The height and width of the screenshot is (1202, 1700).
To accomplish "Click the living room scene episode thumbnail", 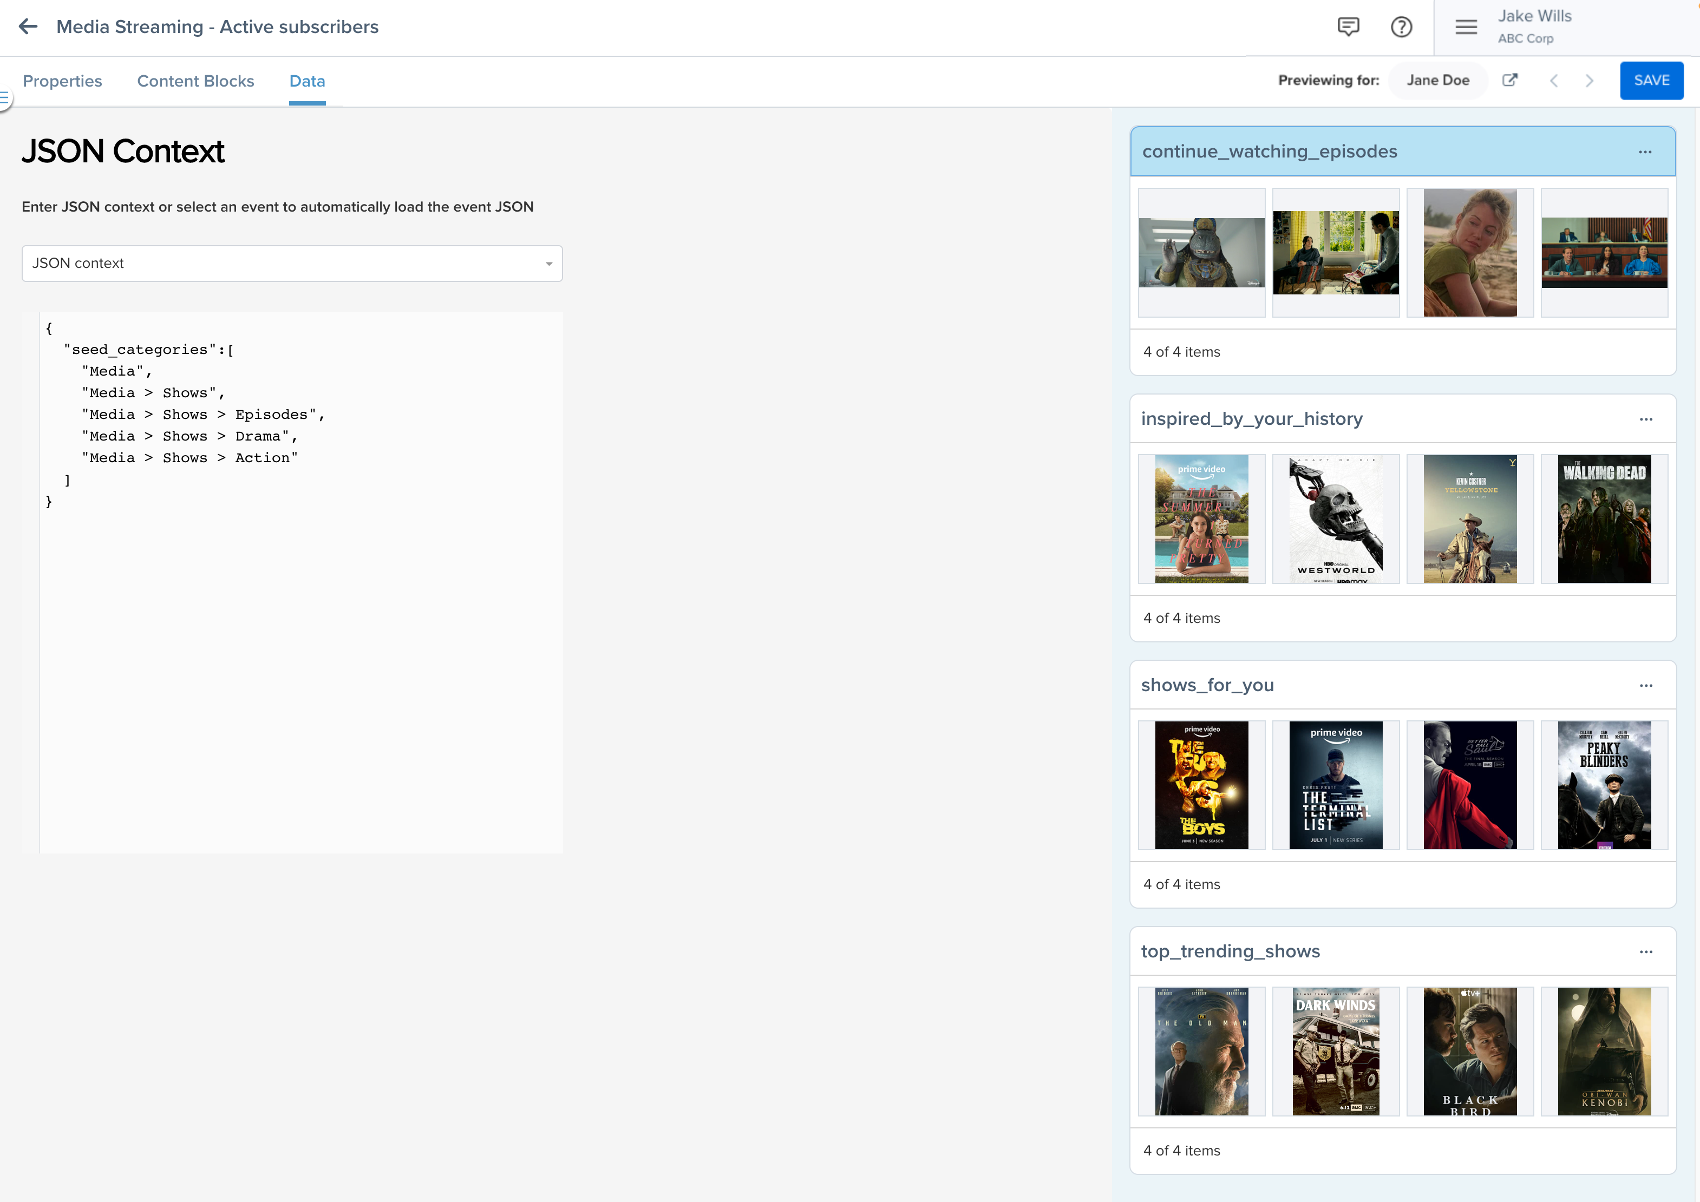I will point(1336,252).
